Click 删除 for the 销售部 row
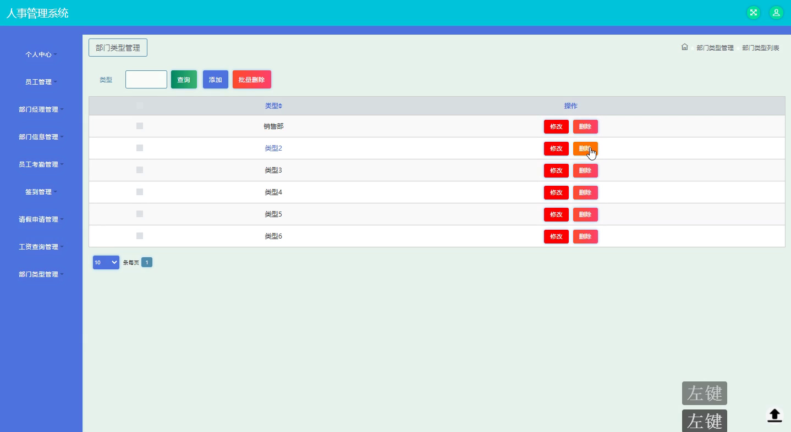The height and width of the screenshot is (432, 791). pos(585,126)
